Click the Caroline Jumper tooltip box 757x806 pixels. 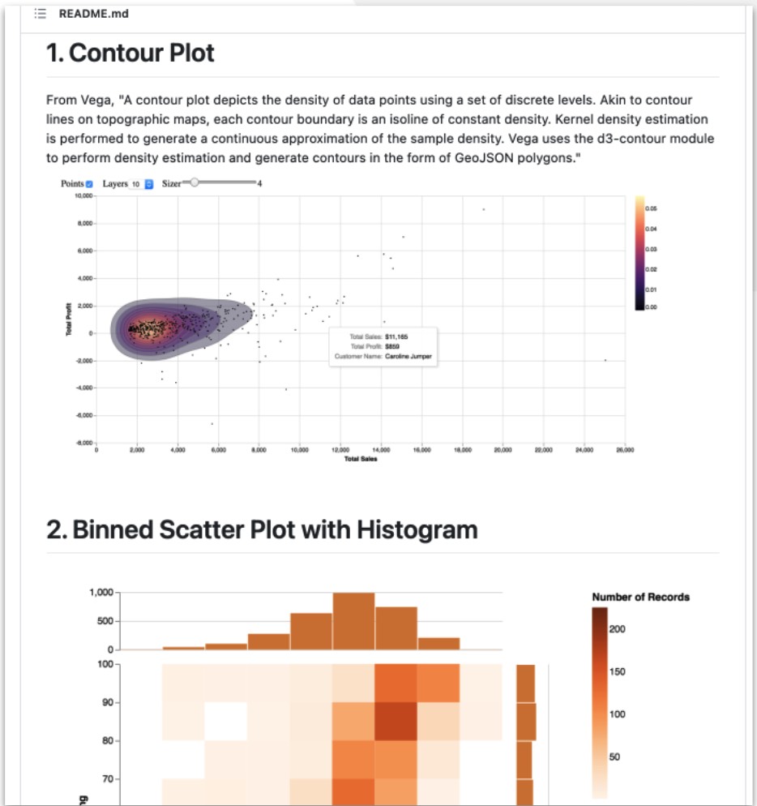383,346
